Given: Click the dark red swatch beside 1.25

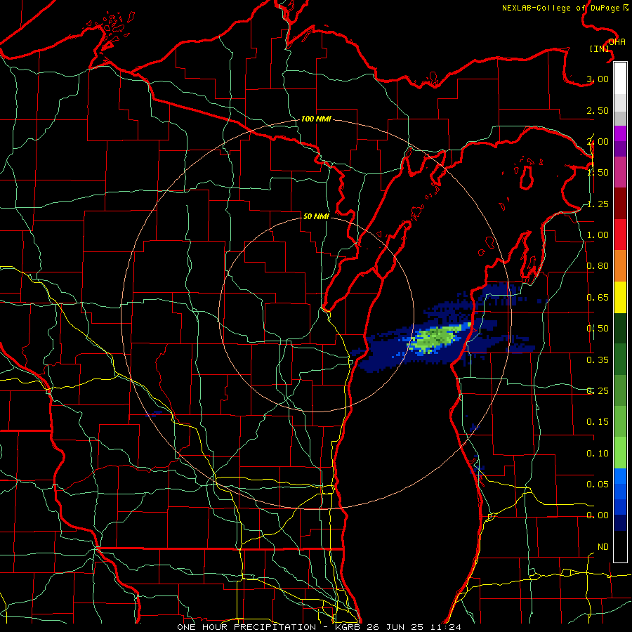Looking at the screenshot, I should (x=620, y=204).
